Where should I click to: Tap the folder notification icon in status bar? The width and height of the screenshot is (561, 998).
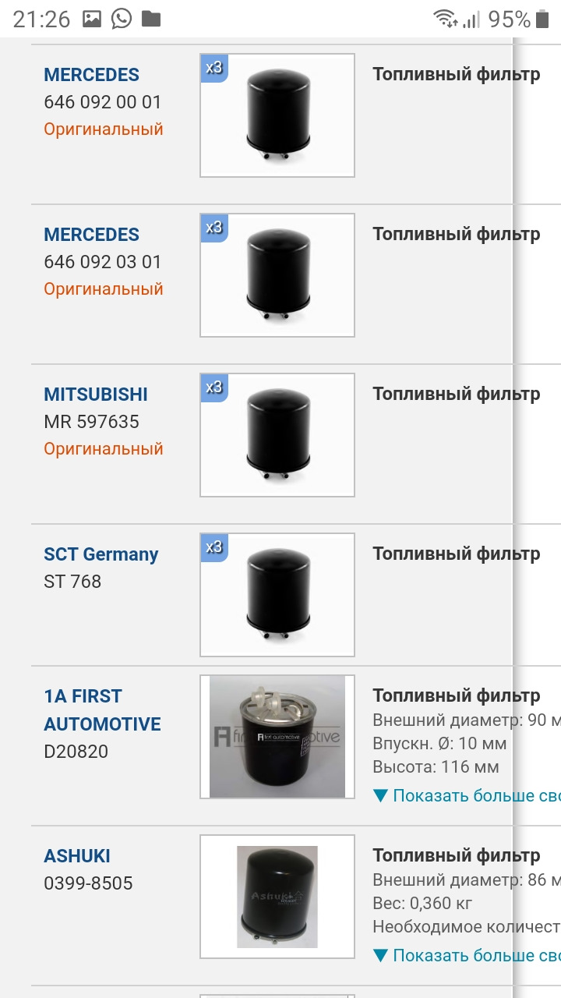coord(151,19)
